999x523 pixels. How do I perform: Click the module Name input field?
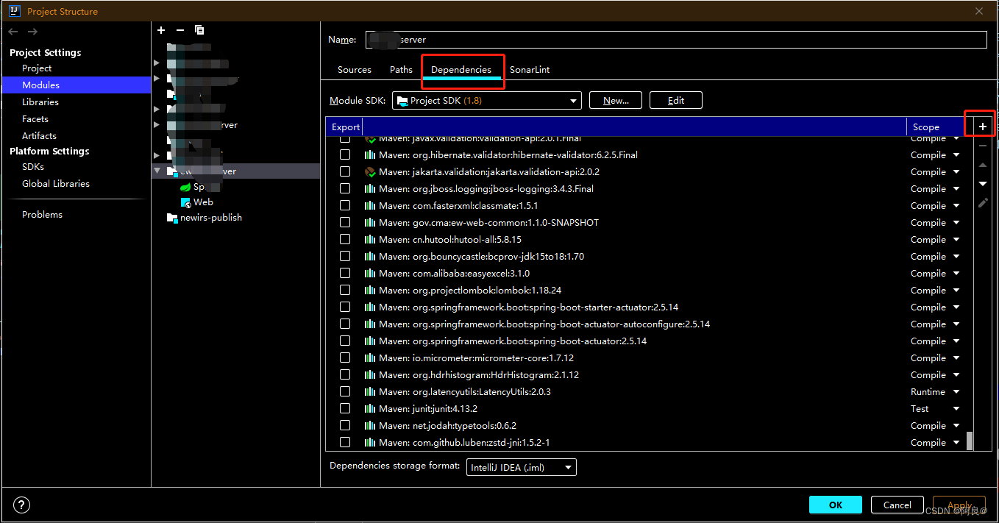pyautogui.click(x=676, y=40)
